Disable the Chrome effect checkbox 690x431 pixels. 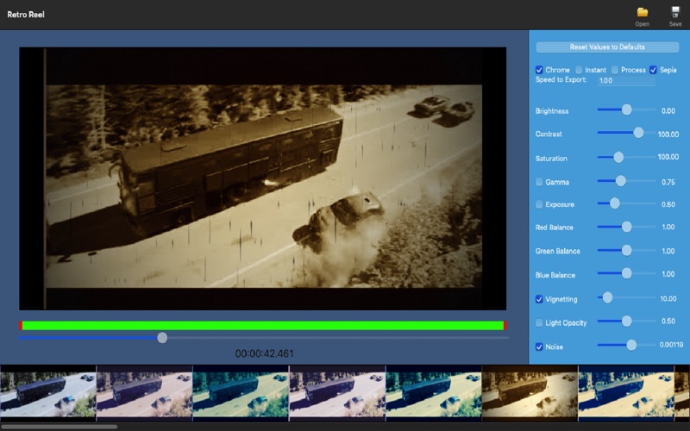point(539,70)
